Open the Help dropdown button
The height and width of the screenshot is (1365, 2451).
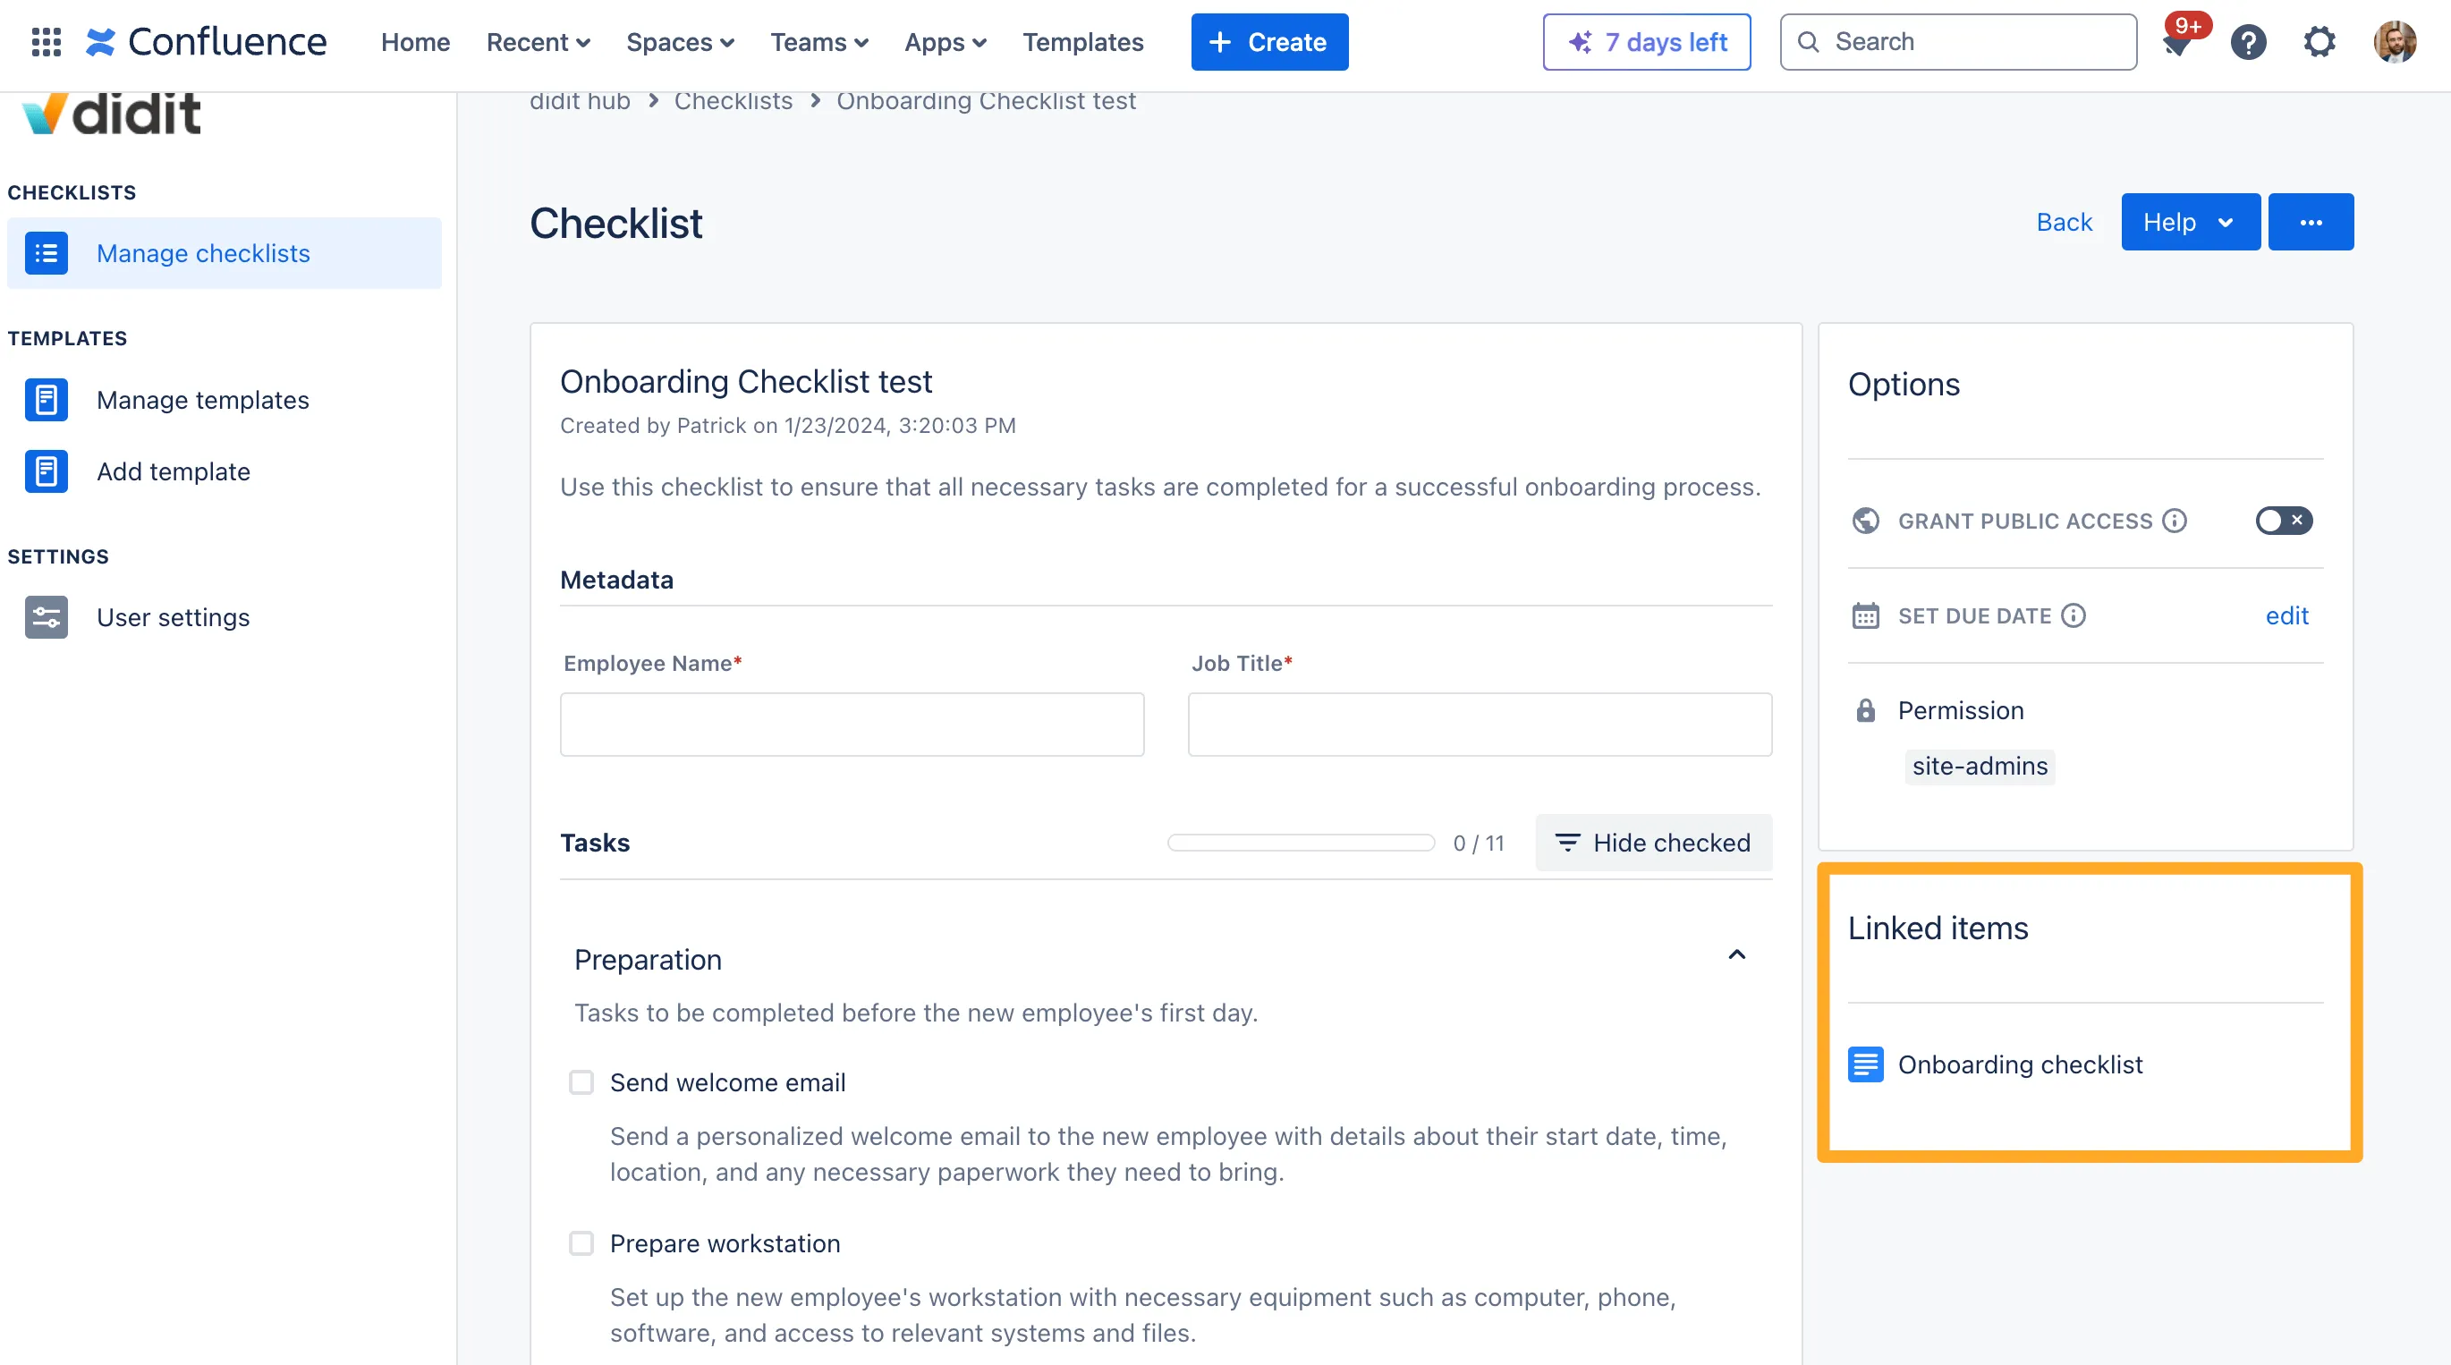pos(2191,222)
